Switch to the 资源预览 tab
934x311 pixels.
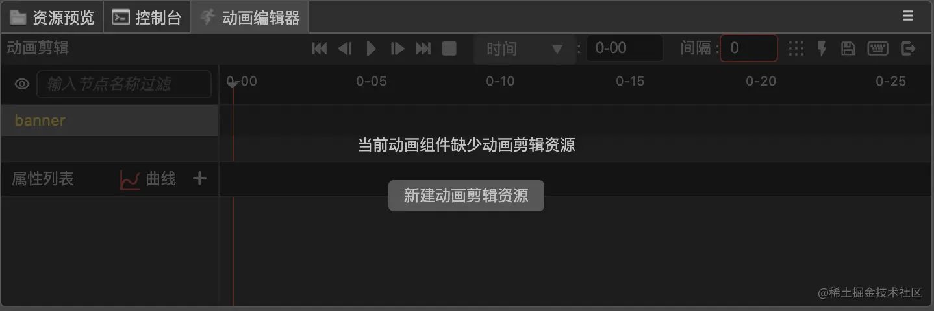coord(53,17)
